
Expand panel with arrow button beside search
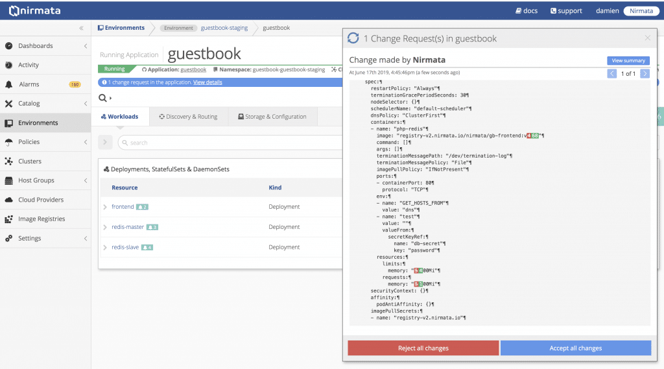pos(105,142)
